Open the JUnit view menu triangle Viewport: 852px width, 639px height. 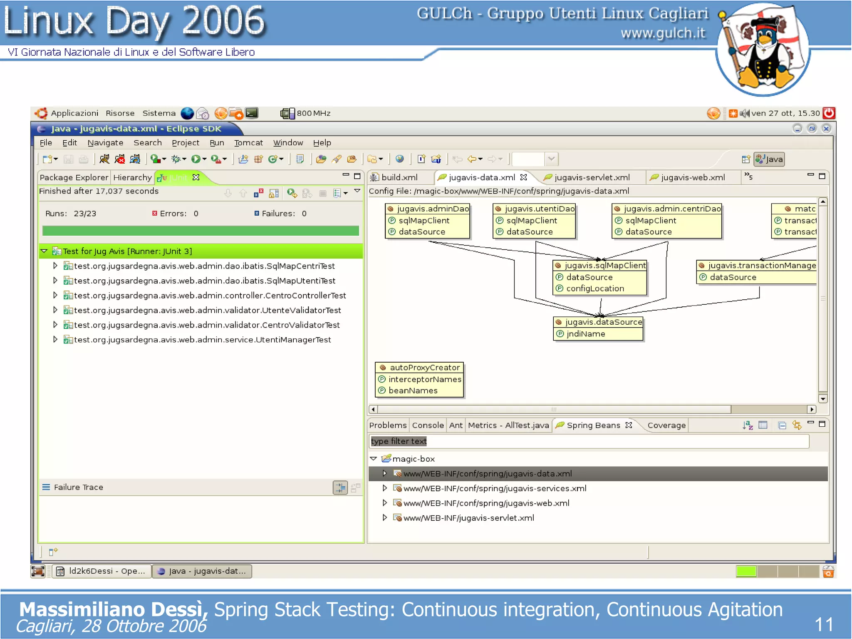coord(357,191)
